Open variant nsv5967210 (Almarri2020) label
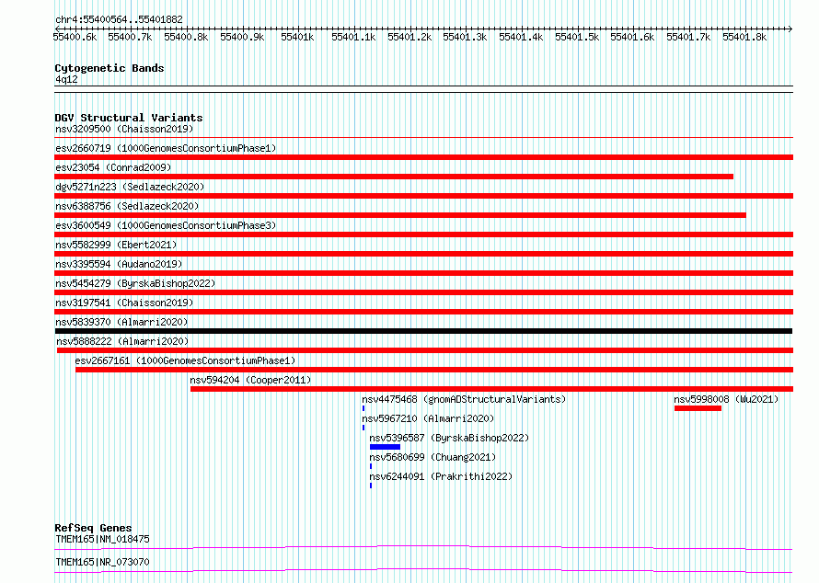819x583 pixels. point(428,418)
